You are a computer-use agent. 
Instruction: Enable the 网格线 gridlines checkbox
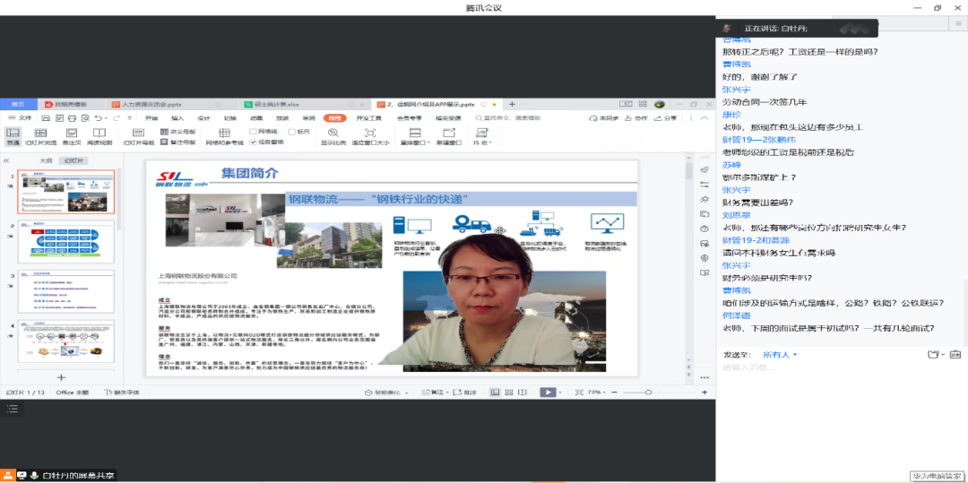253,131
